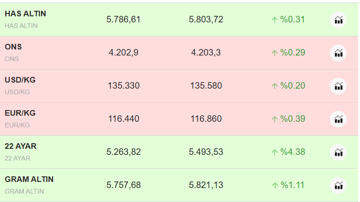360x202 pixels.
Task: Open the chart icon for EUR/KG
Action: point(338,119)
